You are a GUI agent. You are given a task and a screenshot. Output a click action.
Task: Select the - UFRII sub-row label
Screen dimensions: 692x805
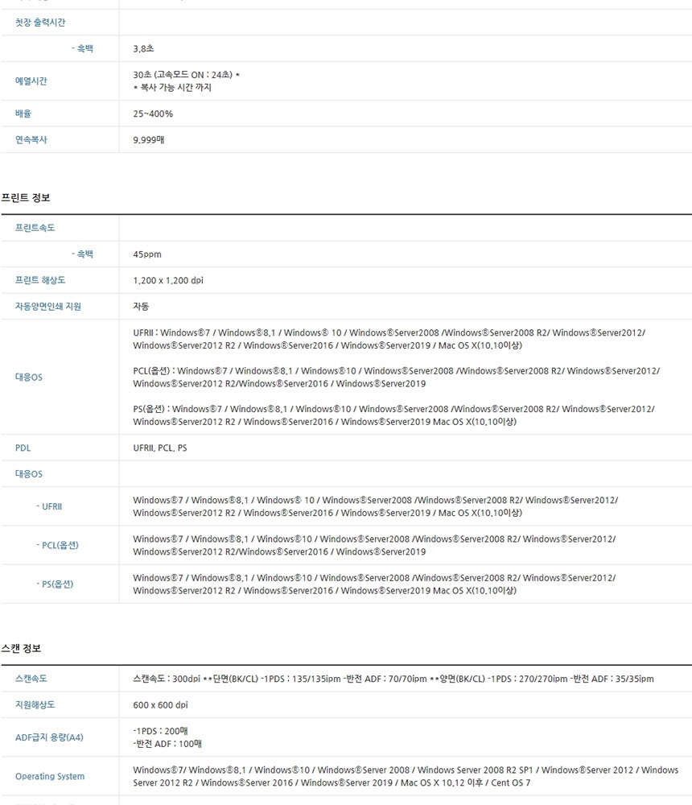49,506
